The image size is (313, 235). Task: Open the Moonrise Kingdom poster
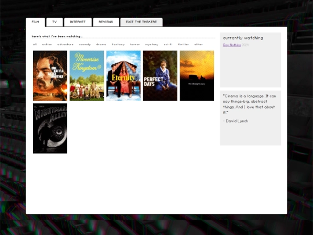(x=86, y=76)
